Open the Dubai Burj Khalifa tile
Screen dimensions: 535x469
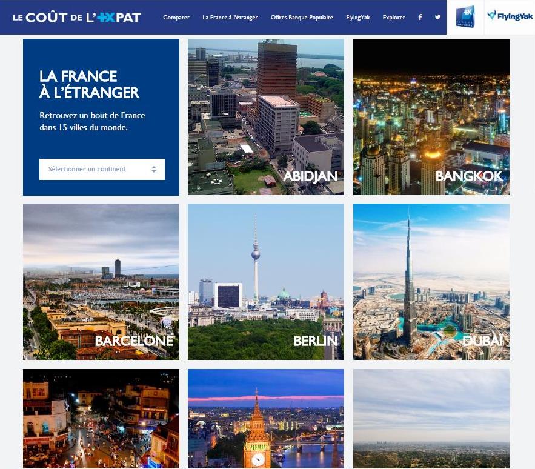(x=431, y=282)
